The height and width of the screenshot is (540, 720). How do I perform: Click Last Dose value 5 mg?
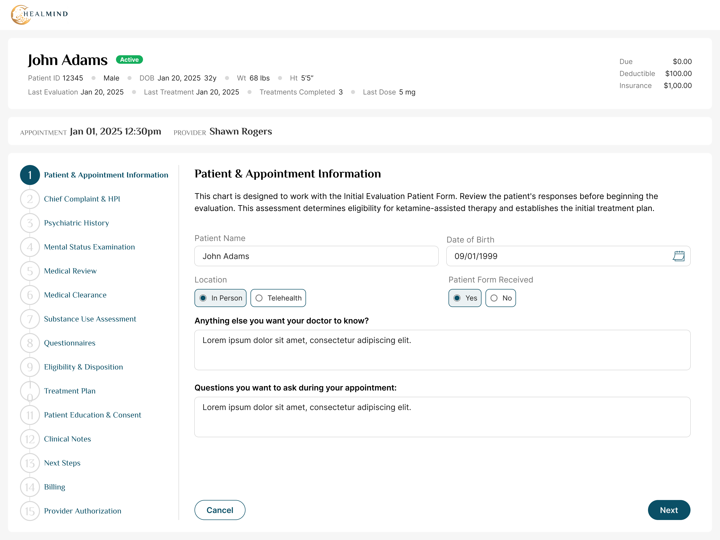click(407, 92)
